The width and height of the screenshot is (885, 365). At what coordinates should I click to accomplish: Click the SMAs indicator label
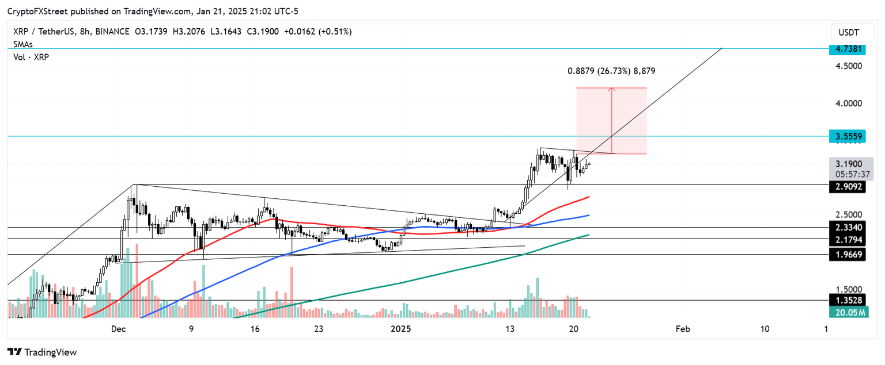point(23,44)
